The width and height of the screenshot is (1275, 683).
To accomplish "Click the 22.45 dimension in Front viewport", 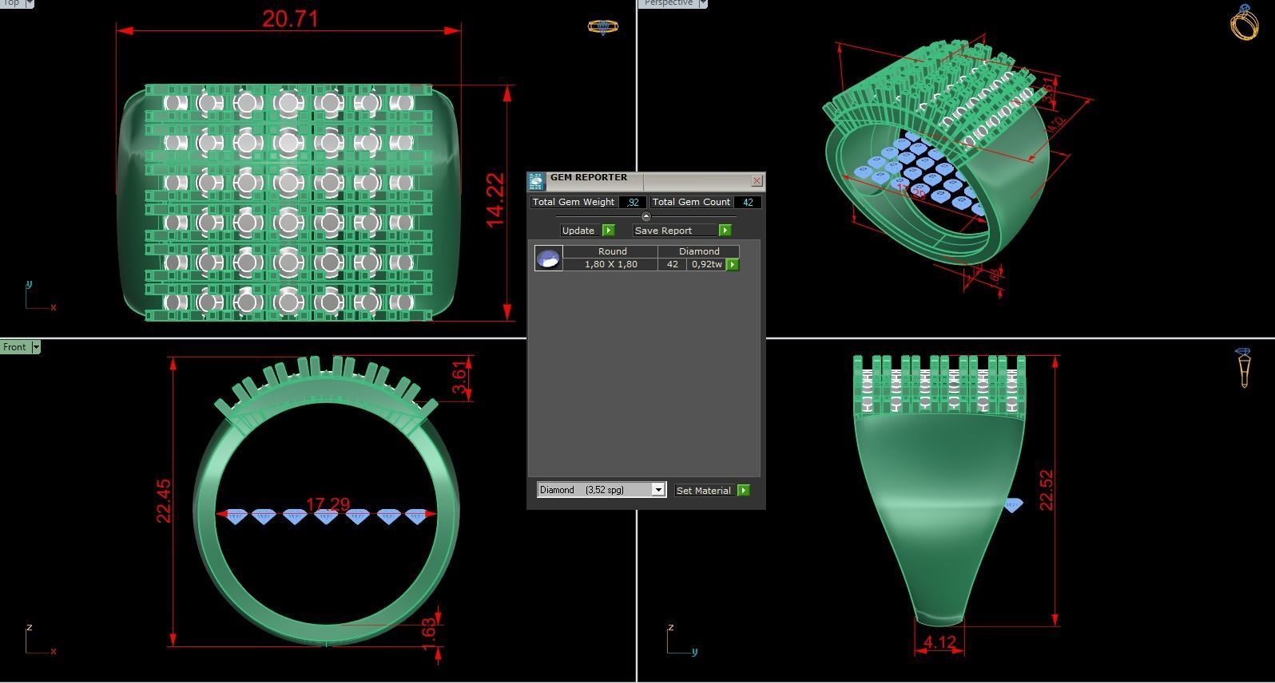I will coord(163,501).
